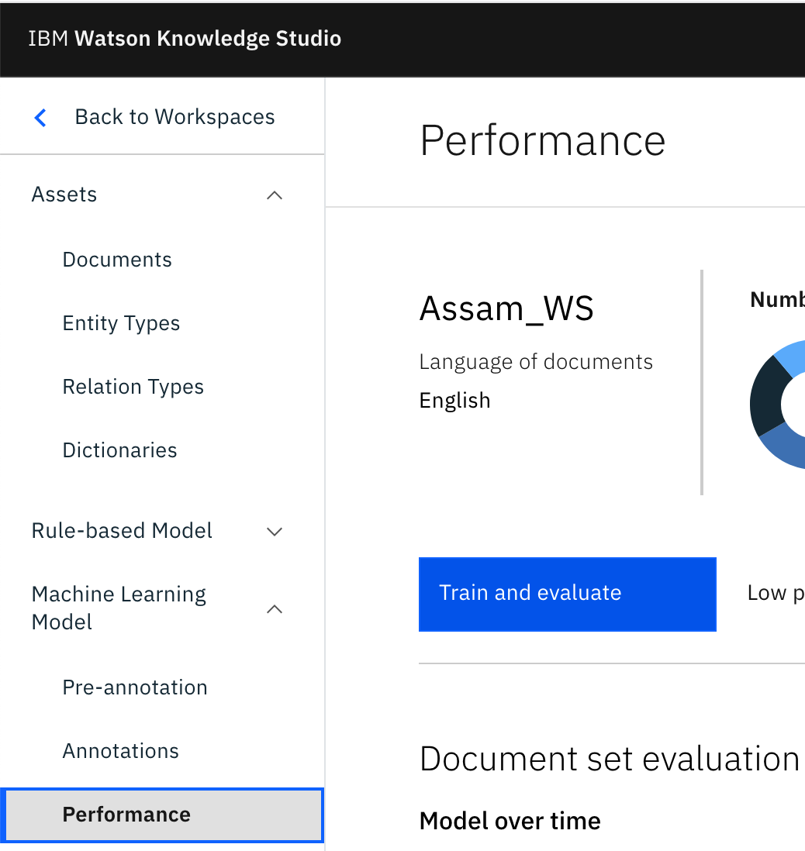The height and width of the screenshot is (851, 805).
Task: Expand the Rule-based Model chevron
Action: 275,532
